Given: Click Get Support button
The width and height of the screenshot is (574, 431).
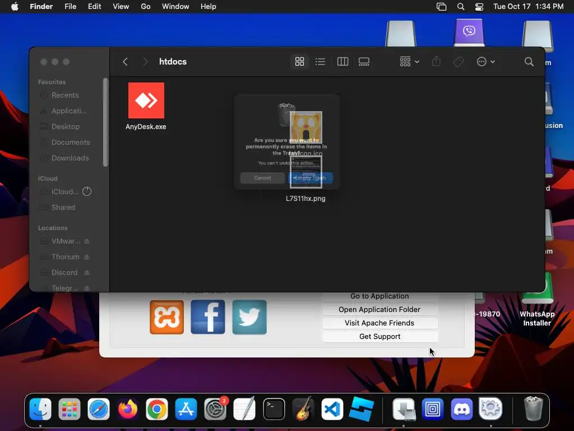Looking at the screenshot, I should (x=379, y=337).
